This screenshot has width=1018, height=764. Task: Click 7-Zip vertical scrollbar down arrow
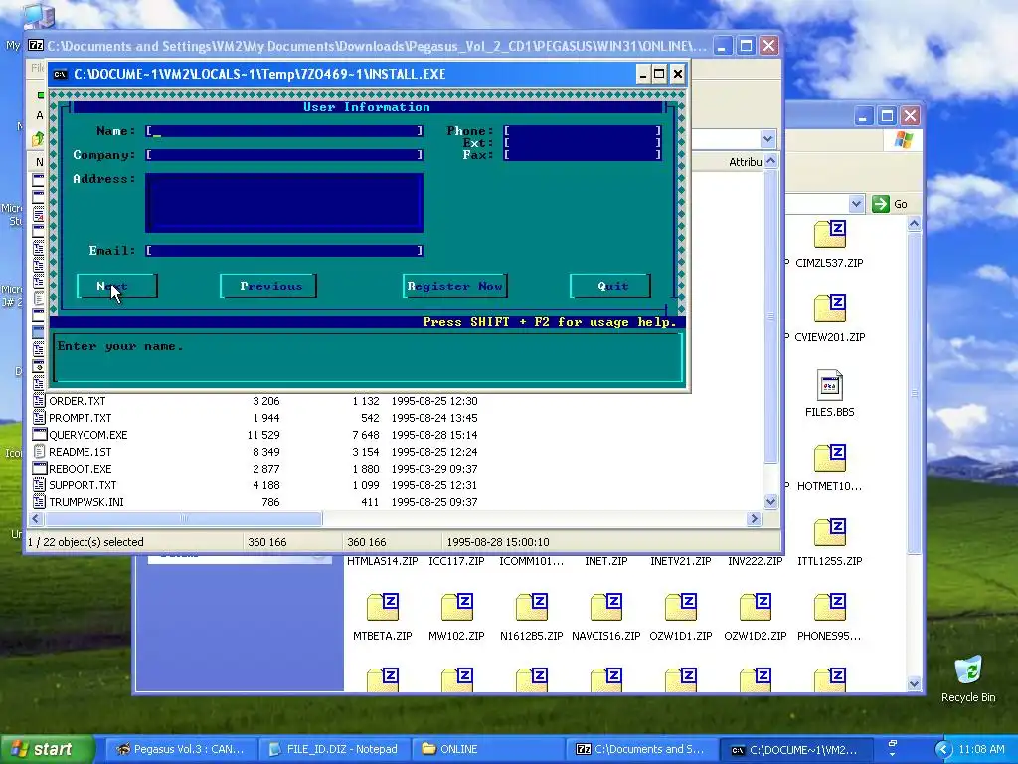tap(770, 501)
